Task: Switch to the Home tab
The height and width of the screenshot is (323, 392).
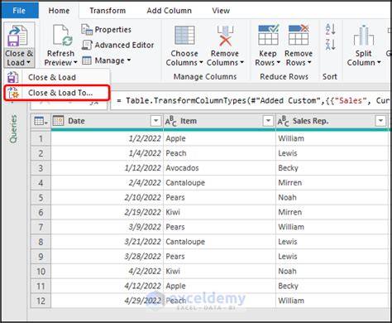Action: click(59, 11)
